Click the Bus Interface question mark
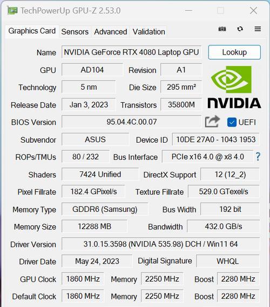The height and width of the screenshot is (307, 270). (258, 157)
